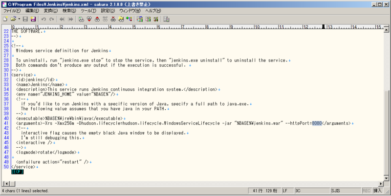Click LF line ending in status bar

(x=287, y=191)
